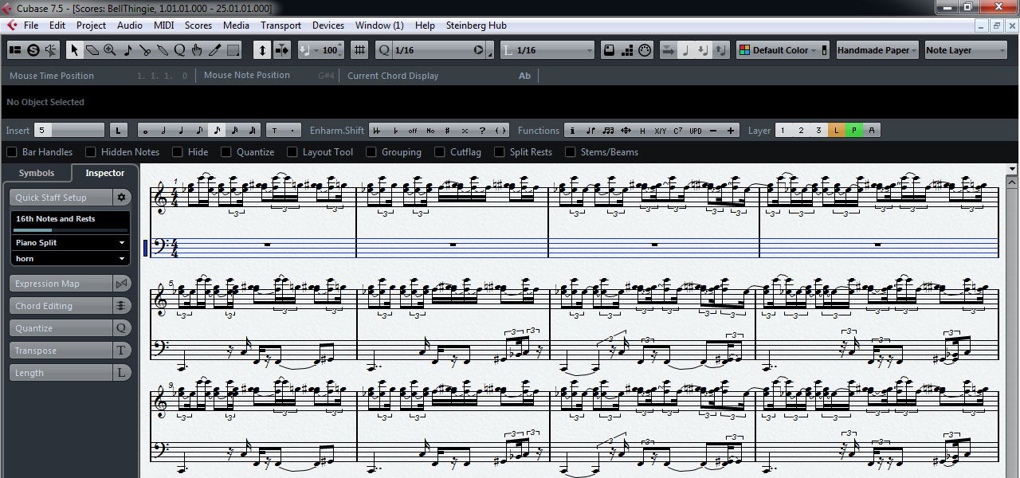The height and width of the screenshot is (478, 1020).
Task: Select the Cut scissors tool
Action: coord(145,50)
